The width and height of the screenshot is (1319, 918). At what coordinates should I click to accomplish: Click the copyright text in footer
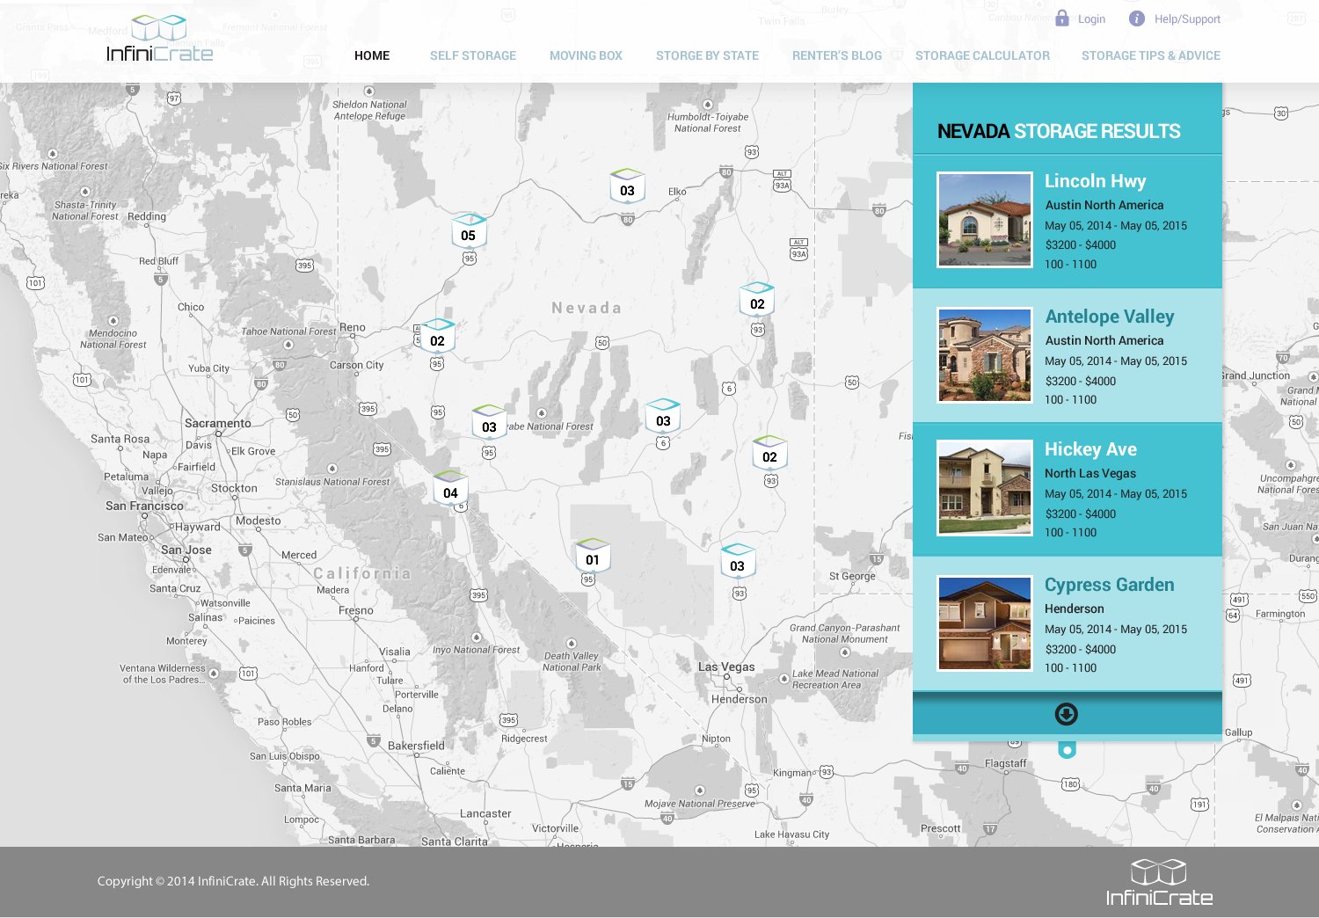tap(233, 881)
